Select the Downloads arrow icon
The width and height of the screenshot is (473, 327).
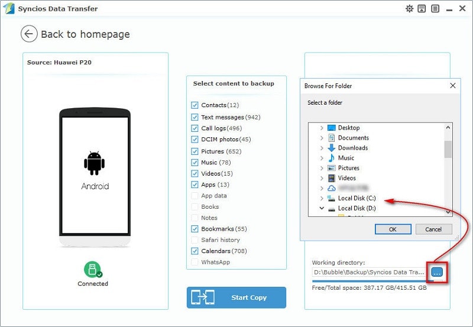pyautogui.click(x=332, y=148)
